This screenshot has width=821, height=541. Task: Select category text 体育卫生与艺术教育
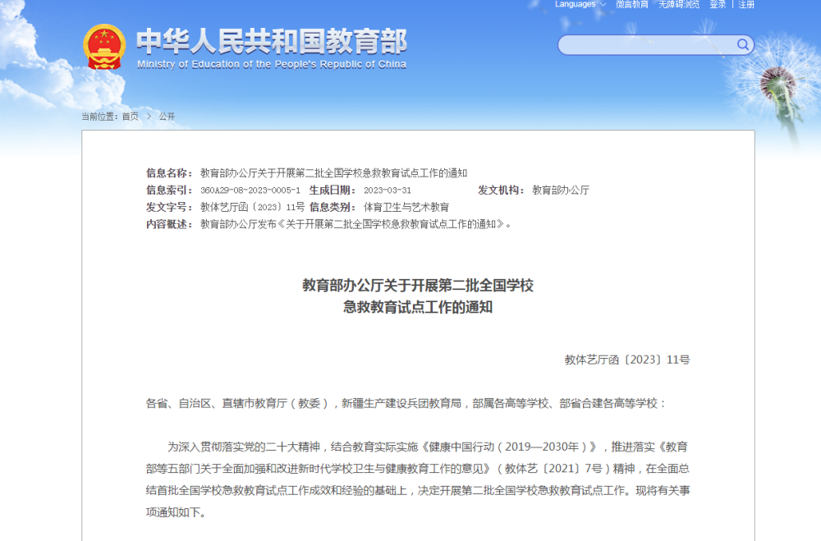click(406, 208)
